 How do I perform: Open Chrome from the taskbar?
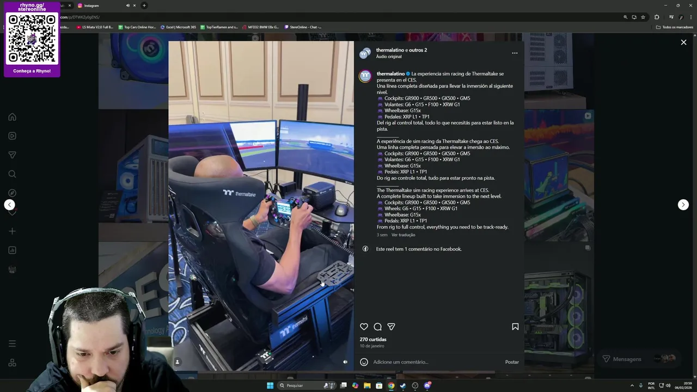pos(391,385)
